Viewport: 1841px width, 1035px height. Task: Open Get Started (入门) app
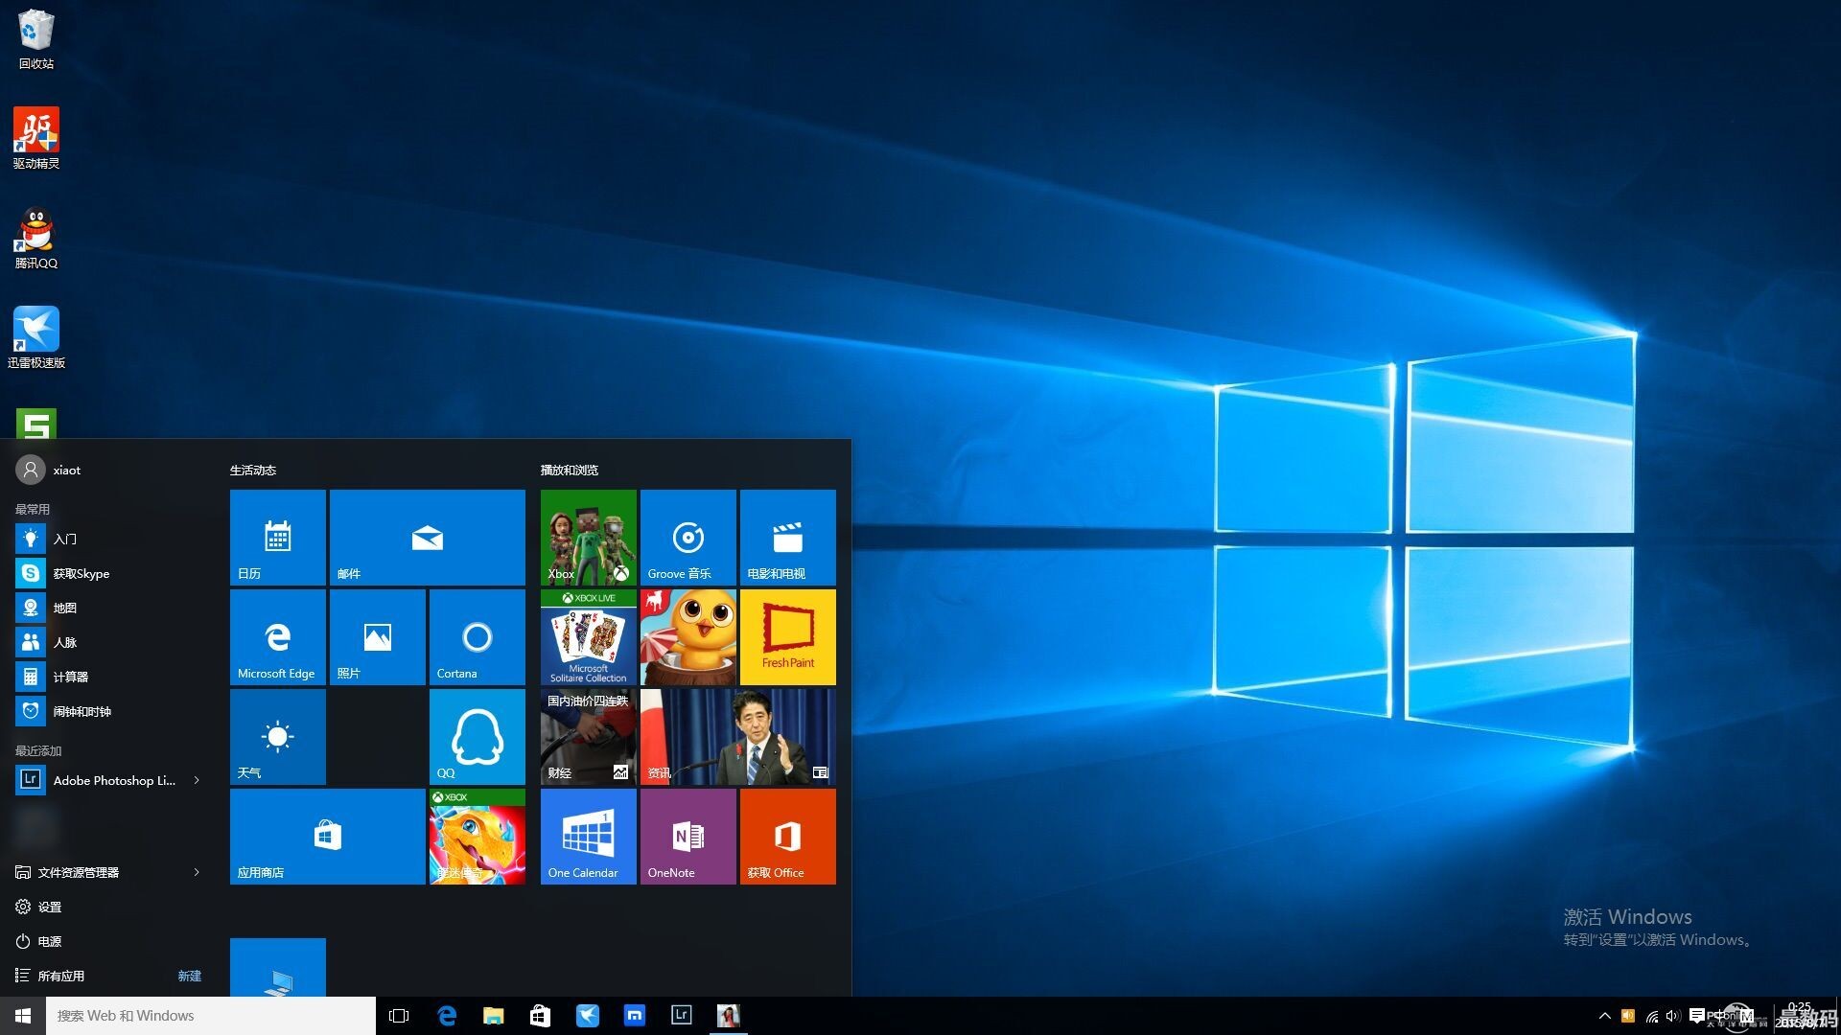coord(107,539)
